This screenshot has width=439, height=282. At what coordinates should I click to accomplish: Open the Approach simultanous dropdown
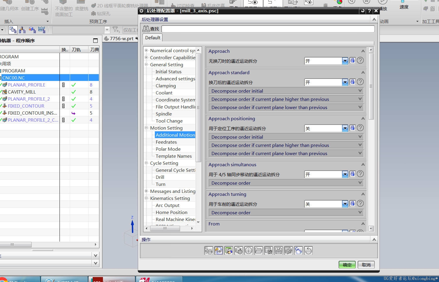tap(326, 174)
